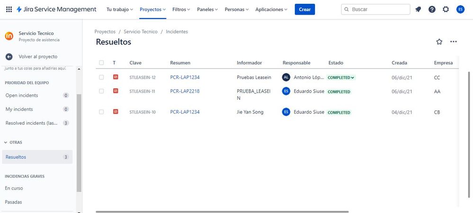This screenshot has width=473, height=213.
Task: Click incident type icon for STLEASEIN-10
Action: [x=115, y=111]
